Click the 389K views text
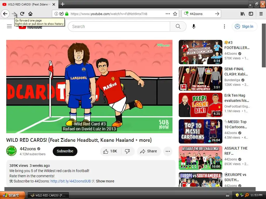This screenshot has width=266, height=199. [x=19, y=166]
